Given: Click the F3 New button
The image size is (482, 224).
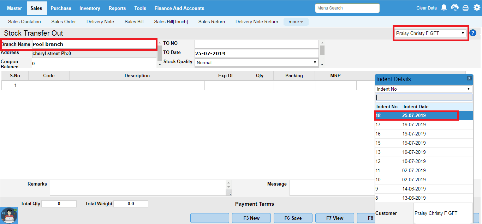Looking at the screenshot, I should coord(251,218).
